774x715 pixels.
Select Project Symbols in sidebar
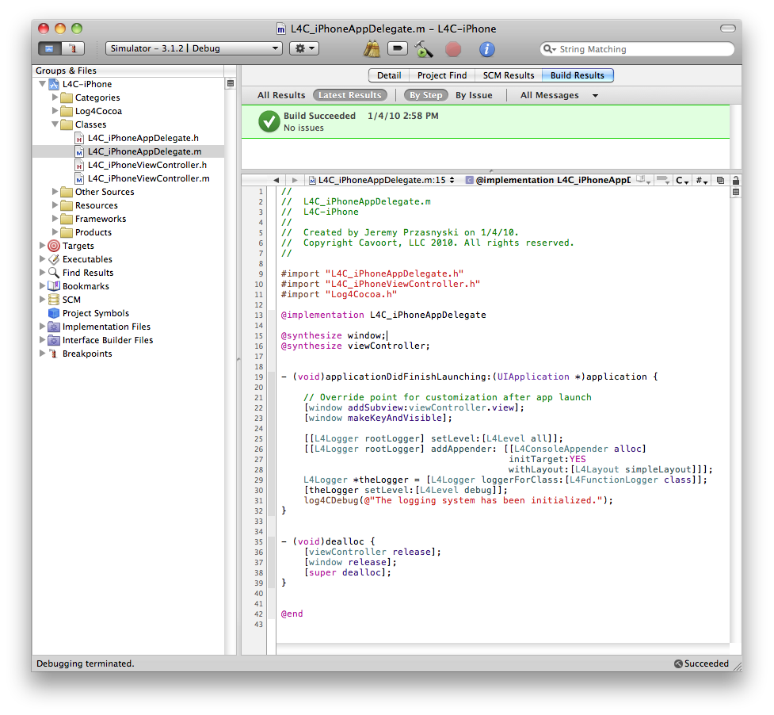(96, 313)
